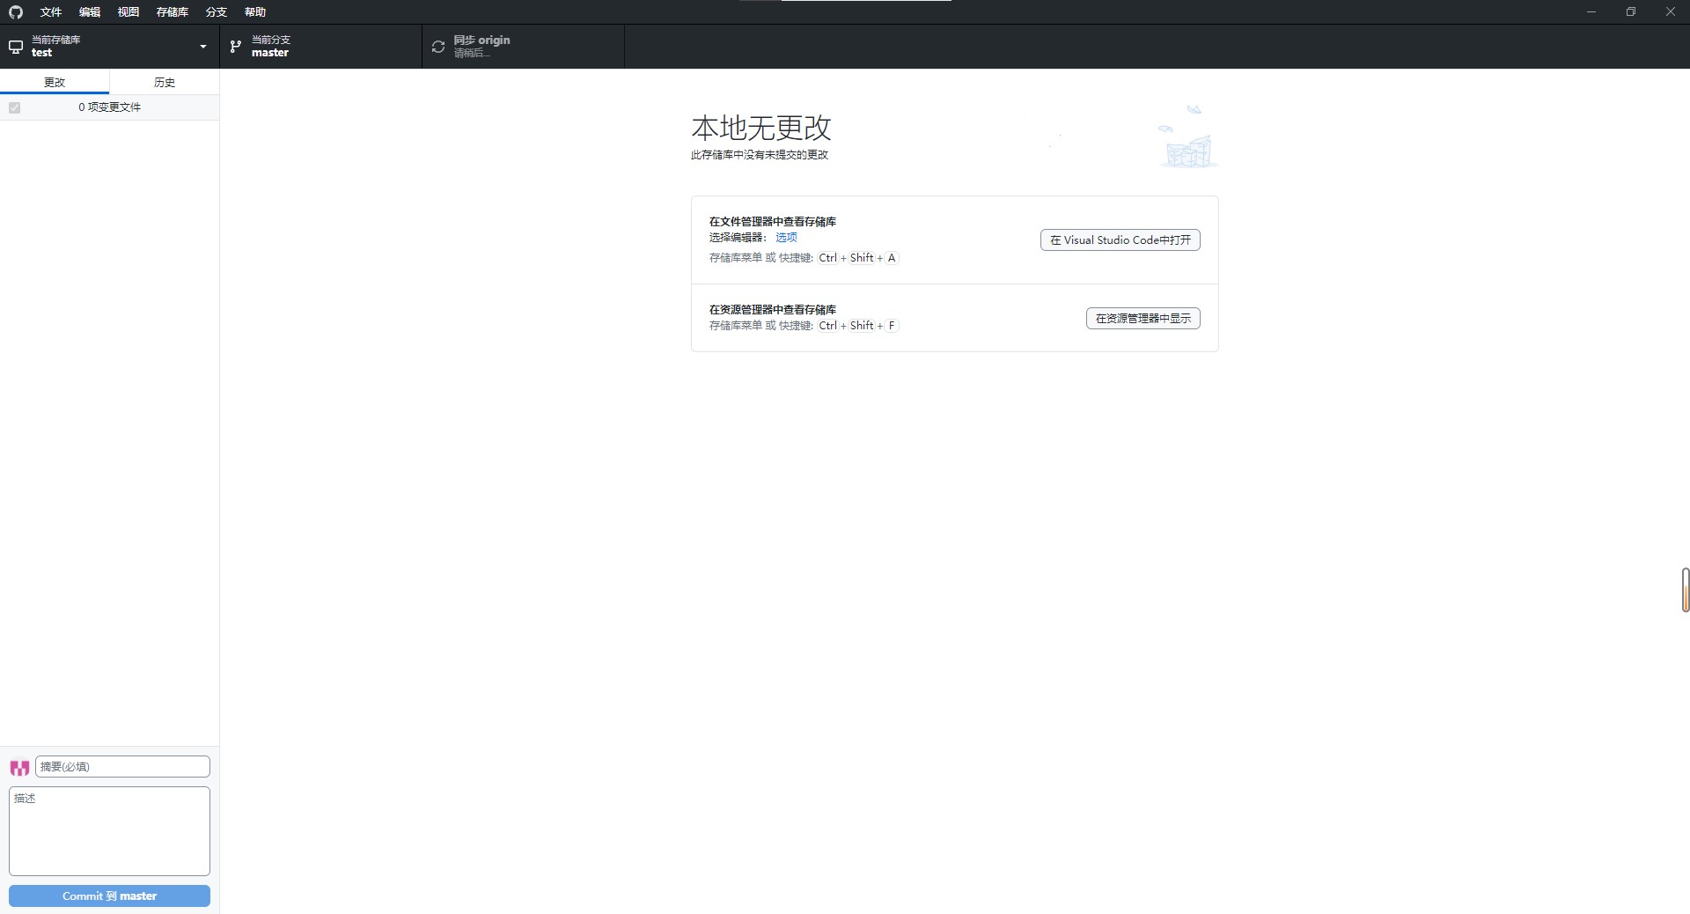The height and width of the screenshot is (914, 1690).
Task: Click the branch icon beside master
Action: coord(236,47)
